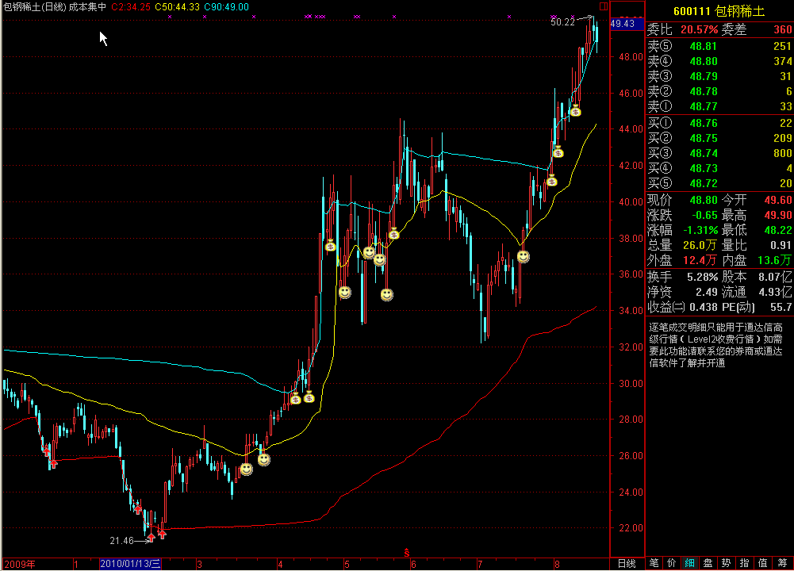Click the C50:44.33 indicator value
The image size is (794, 571).
pyautogui.click(x=177, y=7)
